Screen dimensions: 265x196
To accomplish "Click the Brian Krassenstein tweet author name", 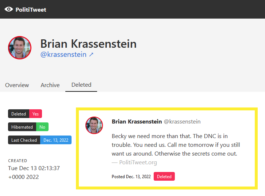I will click(x=137, y=122).
